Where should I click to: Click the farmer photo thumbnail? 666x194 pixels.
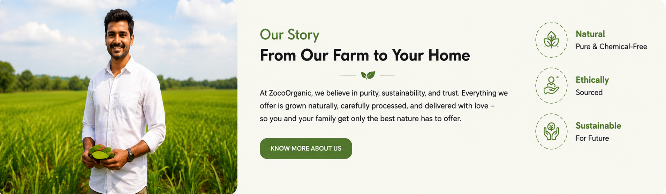tap(119, 97)
